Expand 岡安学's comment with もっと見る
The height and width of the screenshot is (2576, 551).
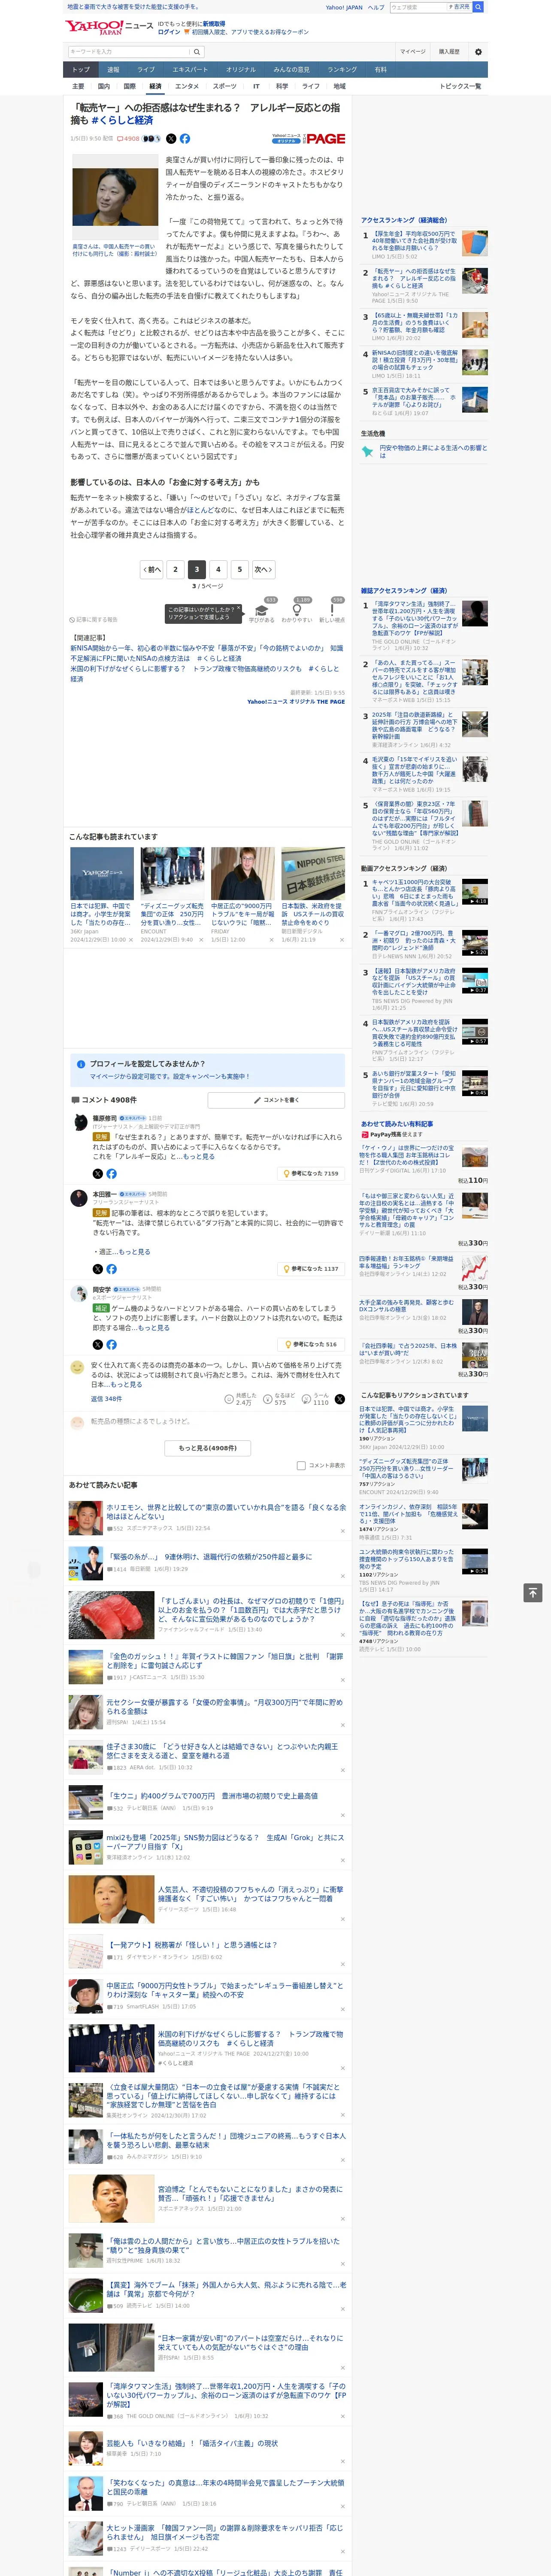coord(154,1327)
